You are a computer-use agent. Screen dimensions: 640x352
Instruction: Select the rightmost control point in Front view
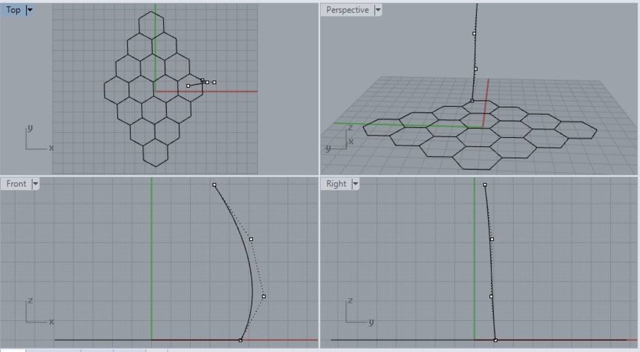(x=264, y=296)
